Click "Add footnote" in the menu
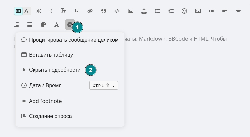The height and width of the screenshot is (137, 250). click(45, 101)
